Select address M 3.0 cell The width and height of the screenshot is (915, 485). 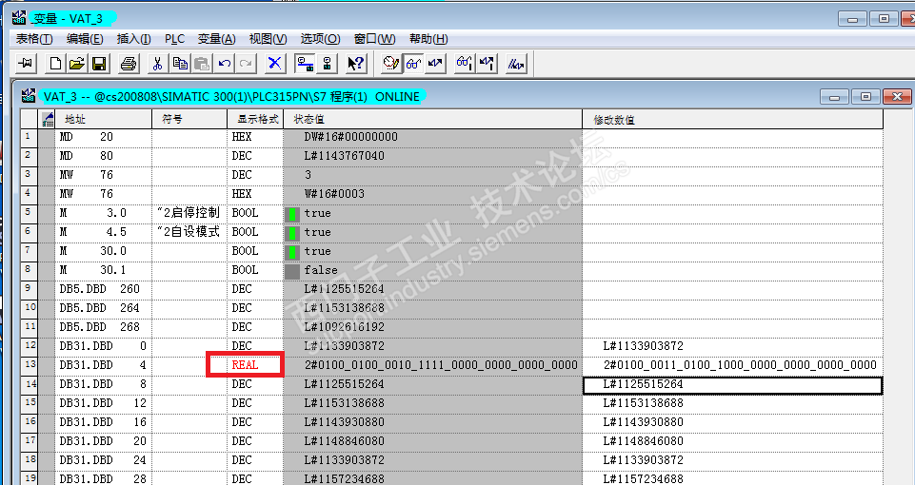103,213
